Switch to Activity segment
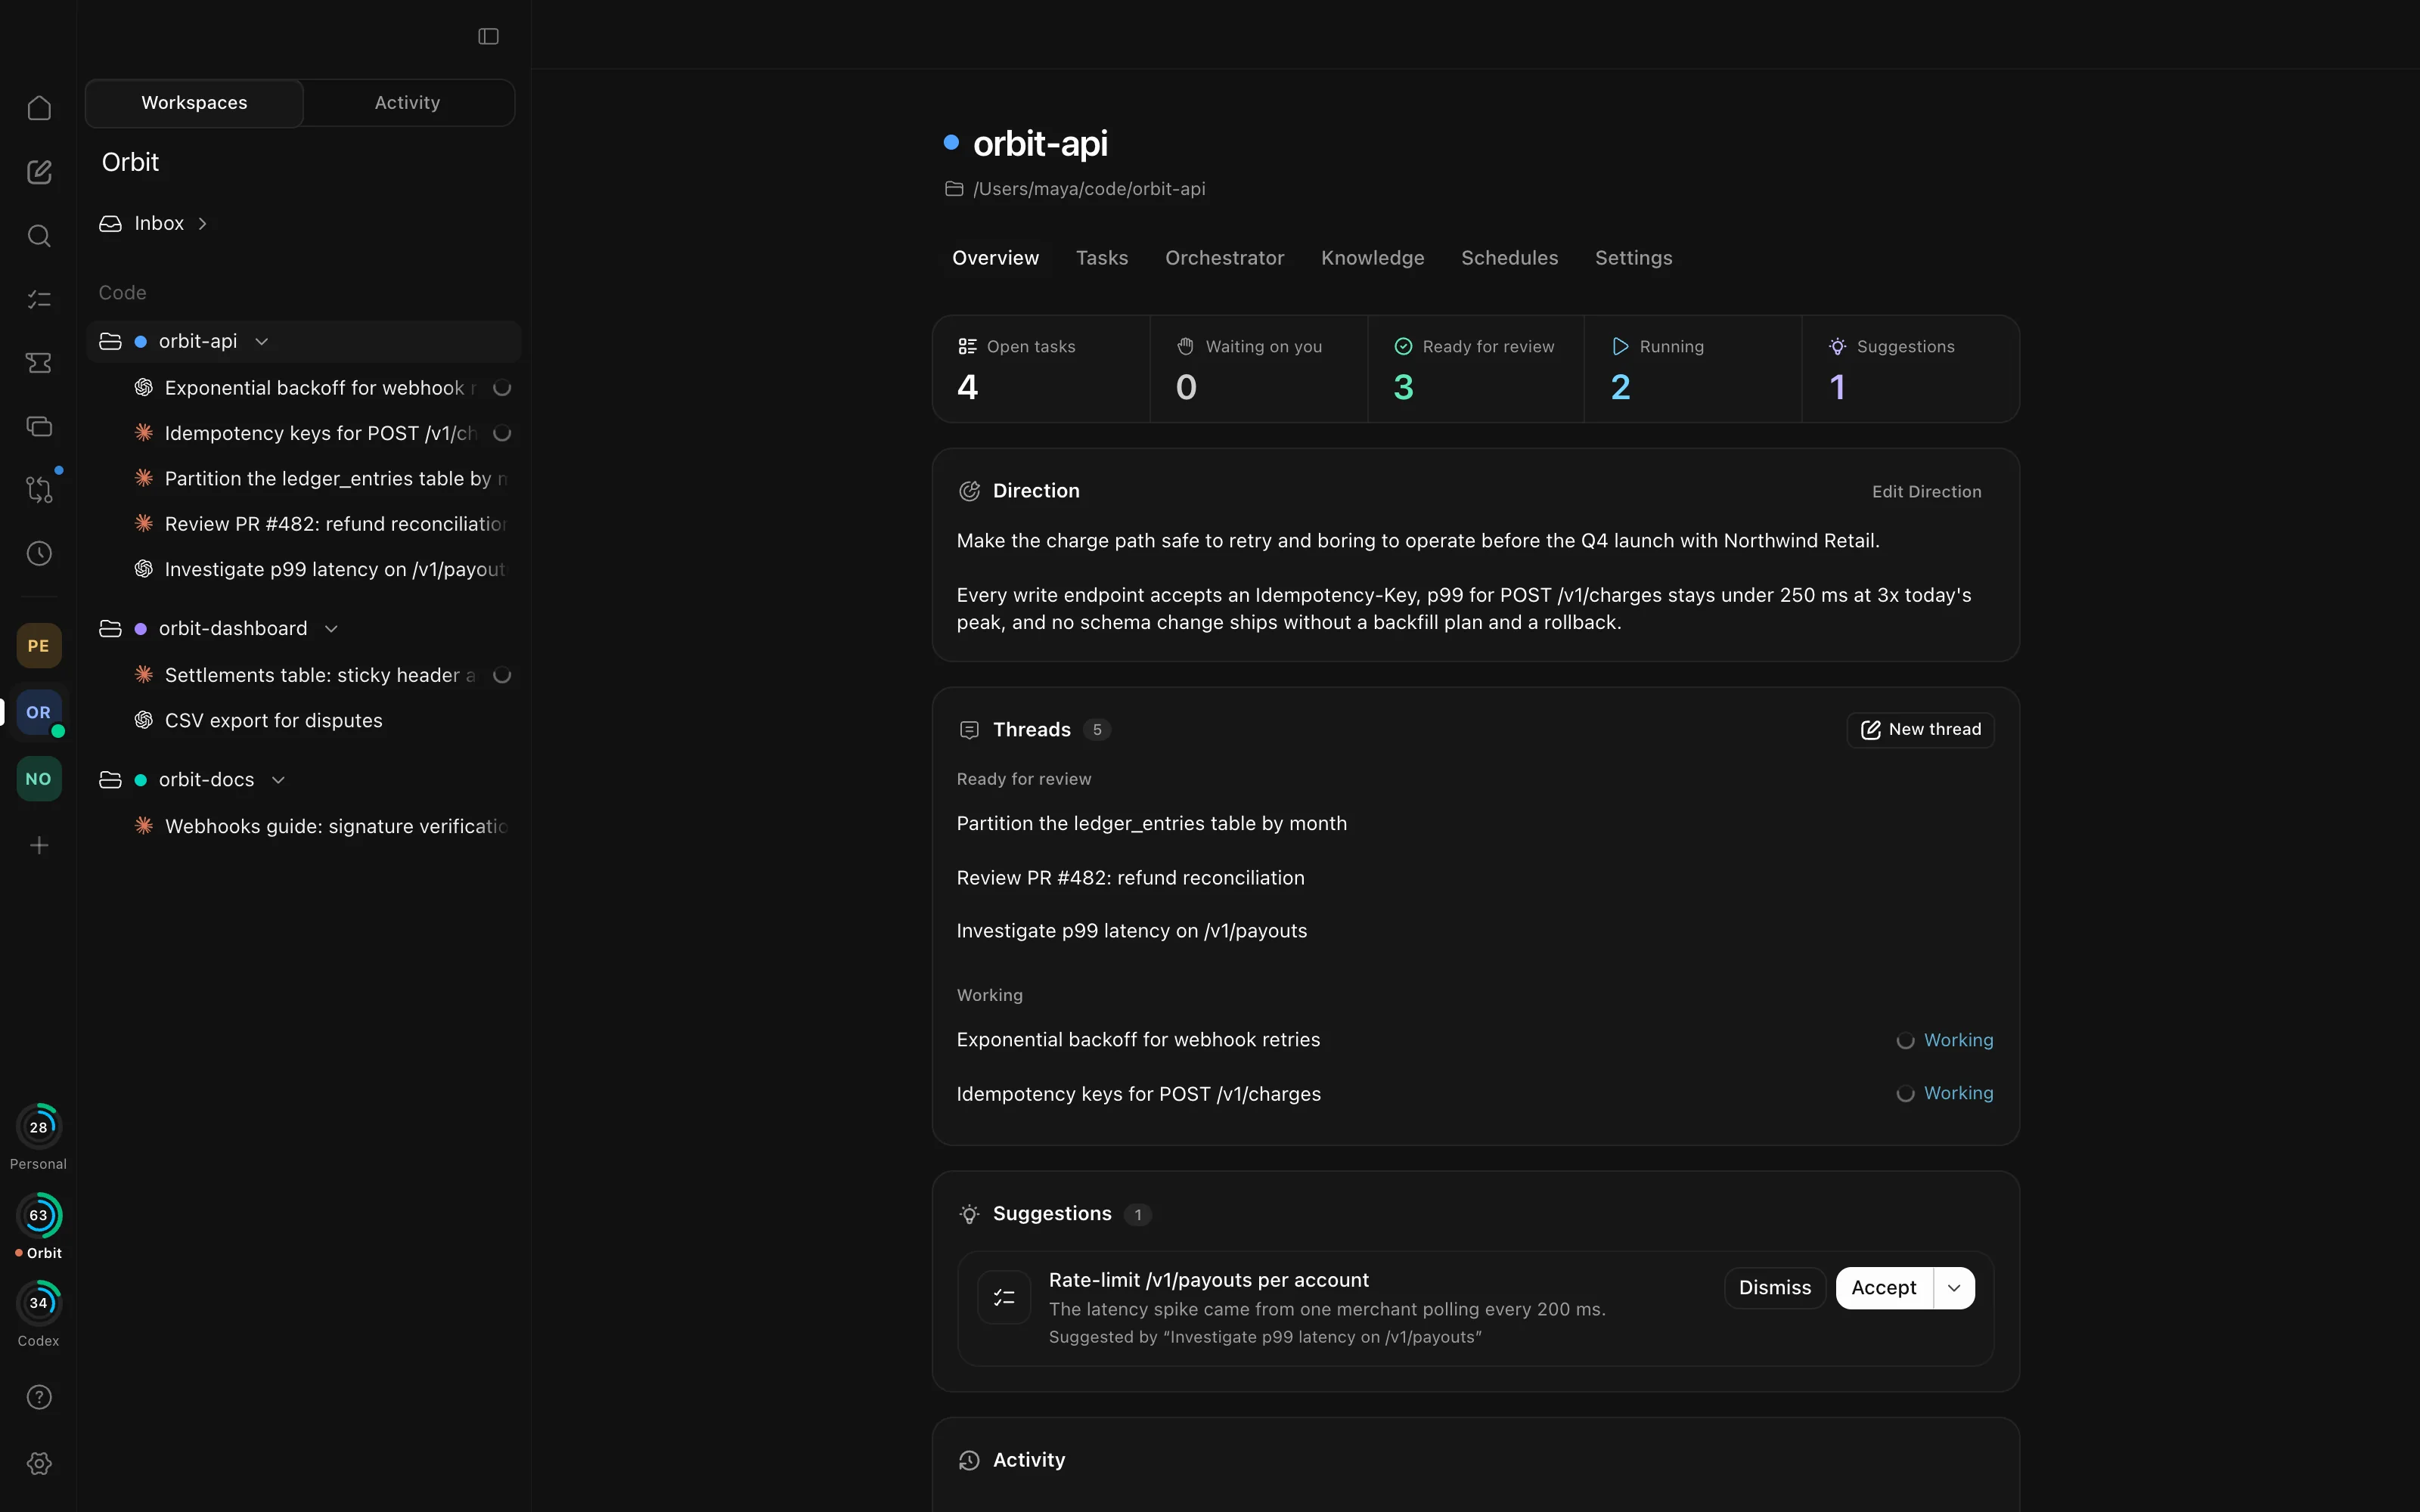 click(407, 103)
